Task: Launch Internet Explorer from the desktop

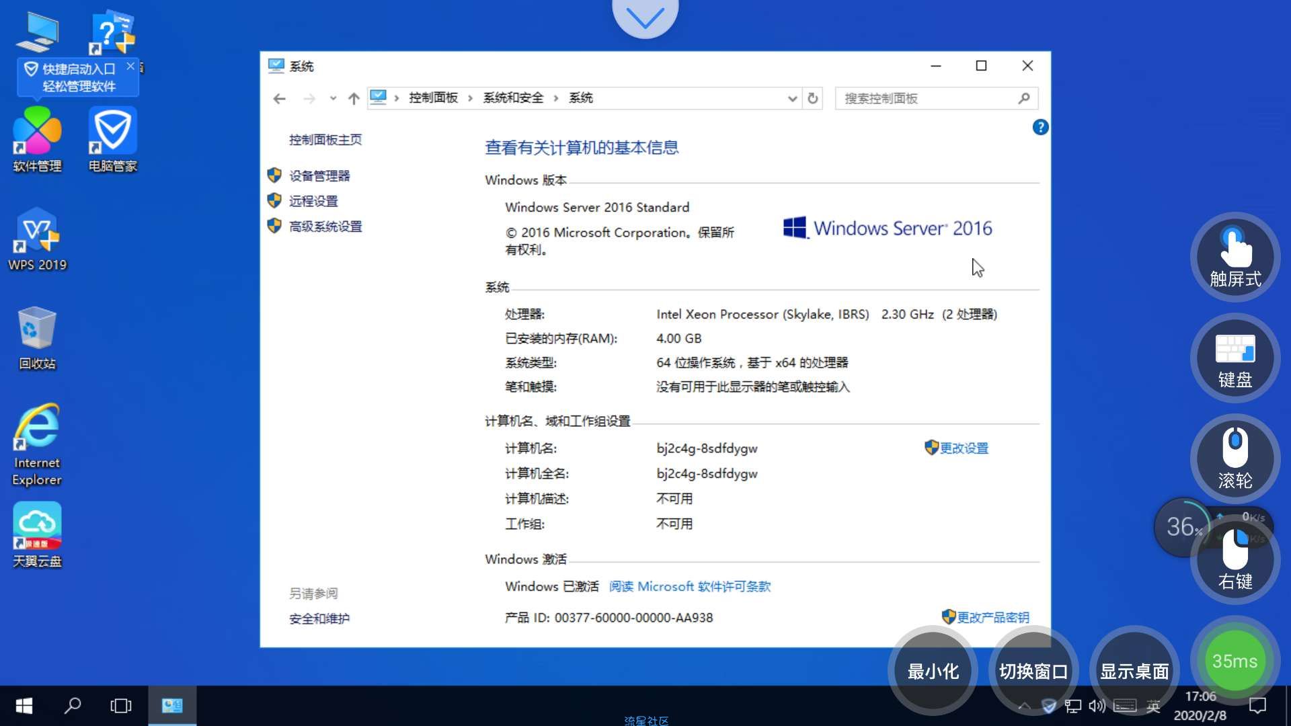Action: click(37, 445)
